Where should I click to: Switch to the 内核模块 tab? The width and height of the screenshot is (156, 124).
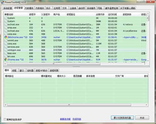29,8
